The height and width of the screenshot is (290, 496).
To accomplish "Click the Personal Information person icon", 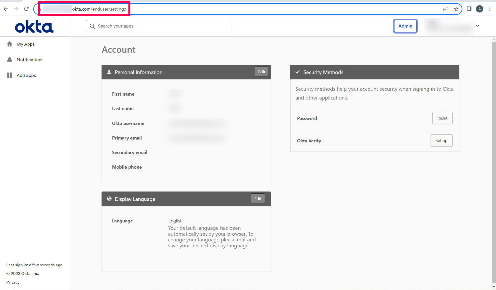I will (109, 72).
